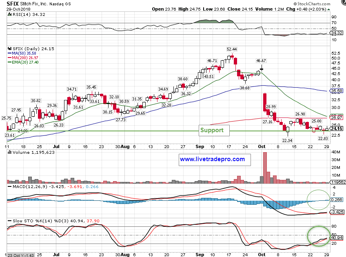Click the SFIX ticker symbol title
Screen dimensions: 346x257
point(15,3)
